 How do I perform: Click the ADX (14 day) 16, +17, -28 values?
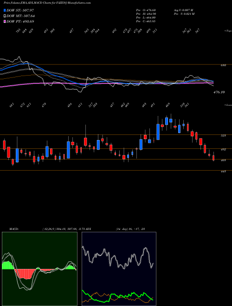point(130,229)
